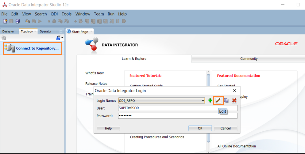Open Creating Procedures and Scenarios tutorial

tap(157, 137)
